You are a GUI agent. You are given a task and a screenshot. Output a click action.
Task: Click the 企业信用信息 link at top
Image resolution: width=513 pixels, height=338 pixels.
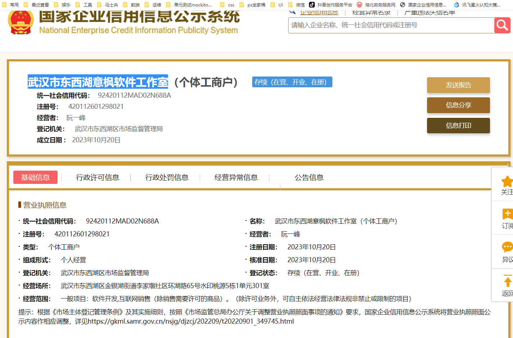[x=319, y=13]
